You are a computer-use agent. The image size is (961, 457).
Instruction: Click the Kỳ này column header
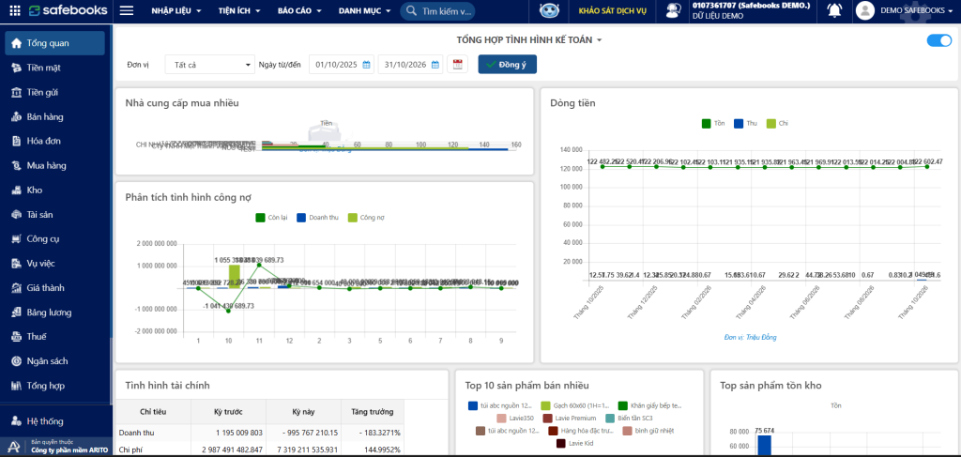303,412
